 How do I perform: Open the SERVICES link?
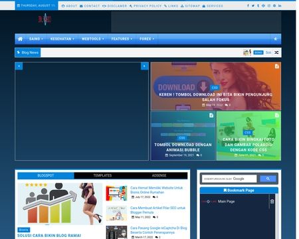[213, 6]
